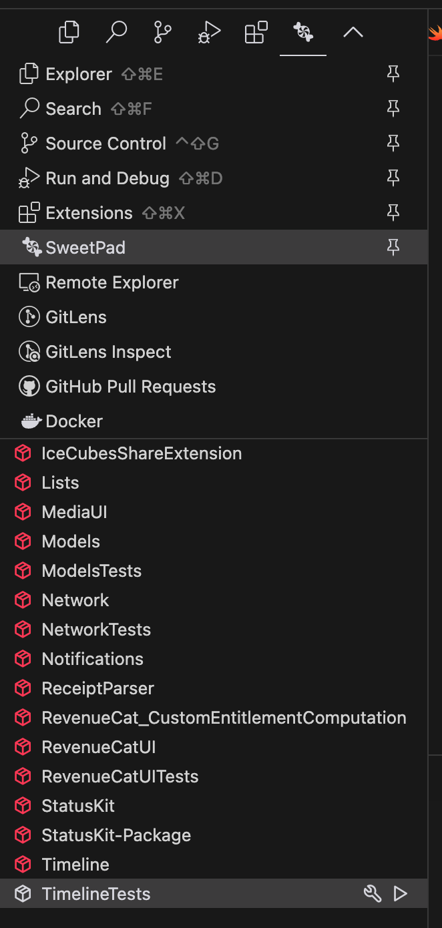
Task: Open Explorer icon in activity bar
Action: (x=69, y=32)
